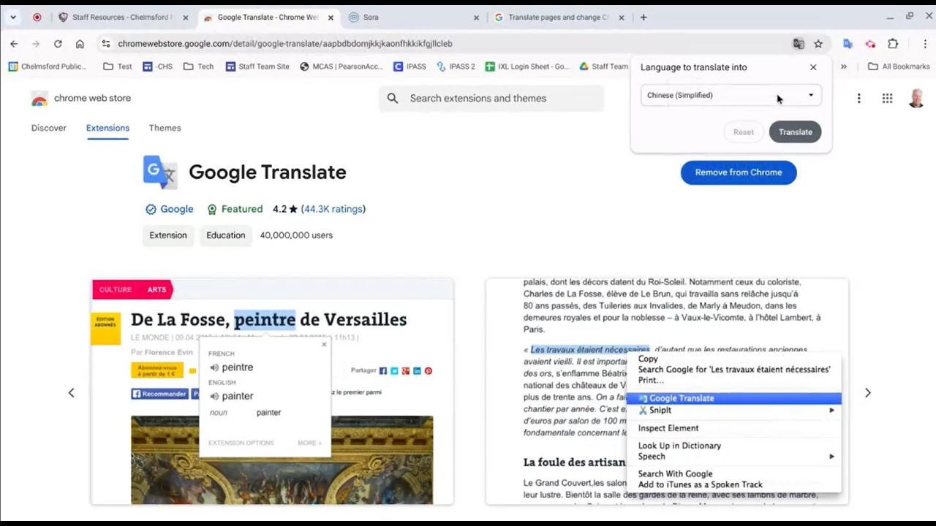Click 'Language to translate into' label
The width and height of the screenshot is (936, 526).
(694, 67)
